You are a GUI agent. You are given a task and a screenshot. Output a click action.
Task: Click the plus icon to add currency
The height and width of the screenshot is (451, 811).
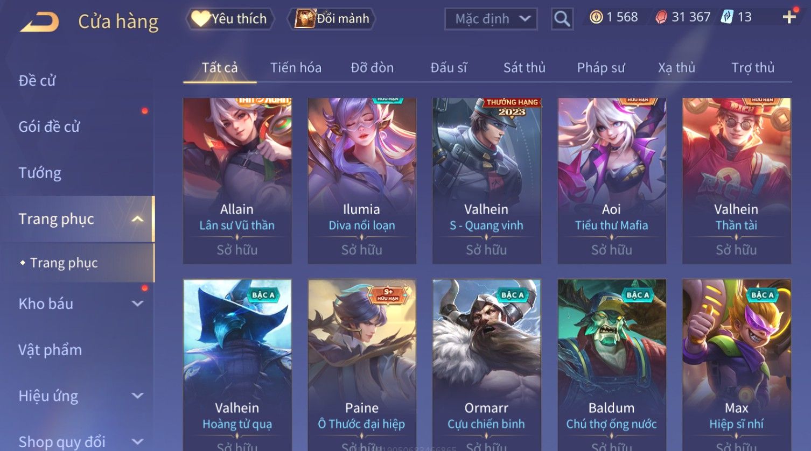pyautogui.click(x=789, y=17)
